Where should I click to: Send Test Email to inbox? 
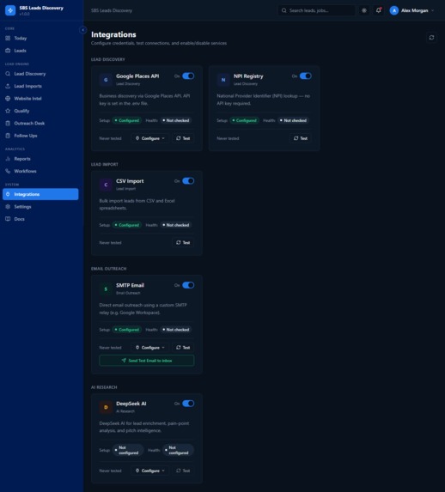point(147,361)
